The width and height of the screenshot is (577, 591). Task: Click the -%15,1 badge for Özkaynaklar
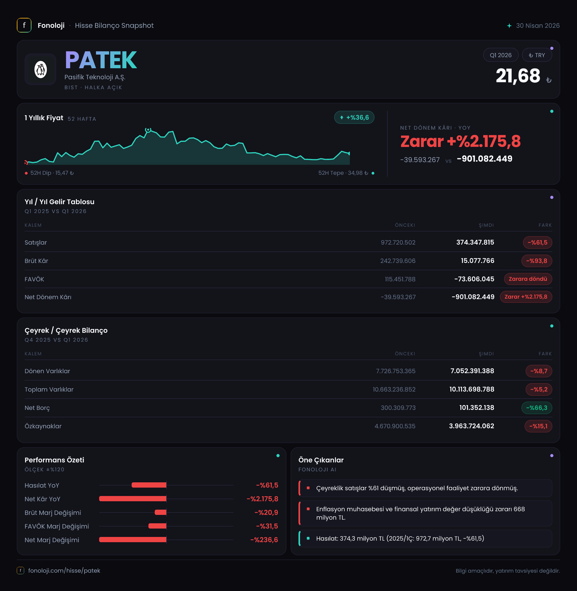point(538,426)
